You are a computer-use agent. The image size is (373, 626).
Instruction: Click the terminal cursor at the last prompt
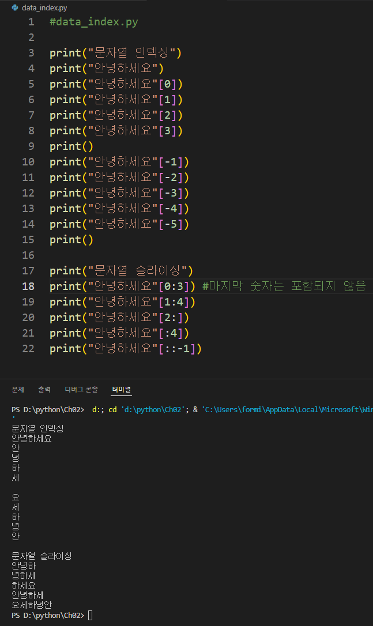91,615
